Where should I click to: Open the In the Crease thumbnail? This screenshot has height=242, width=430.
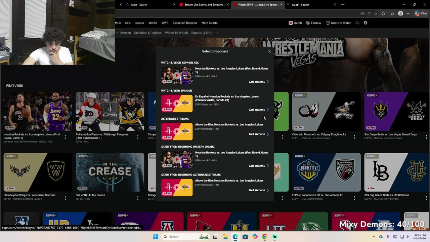coord(110,172)
